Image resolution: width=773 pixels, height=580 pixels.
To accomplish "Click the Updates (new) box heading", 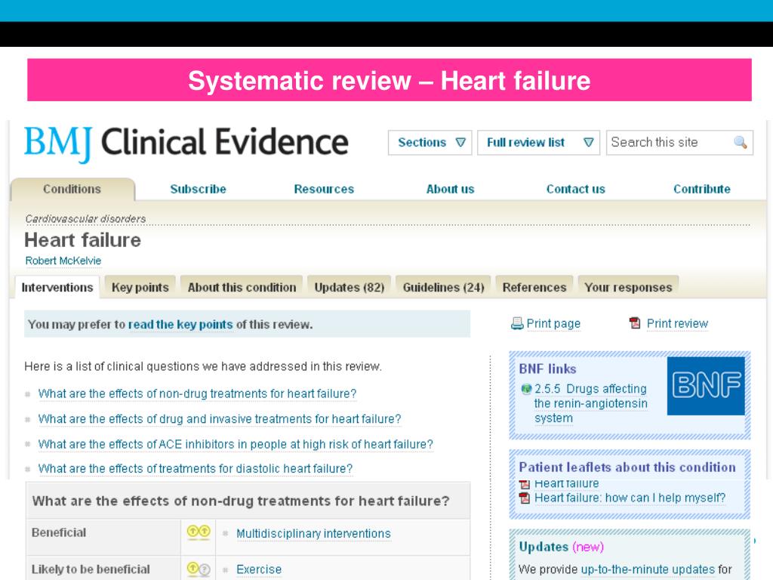I will pos(561,547).
